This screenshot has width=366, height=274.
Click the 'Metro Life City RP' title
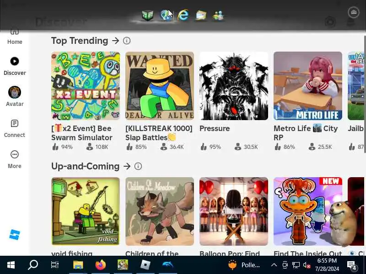[306, 133]
